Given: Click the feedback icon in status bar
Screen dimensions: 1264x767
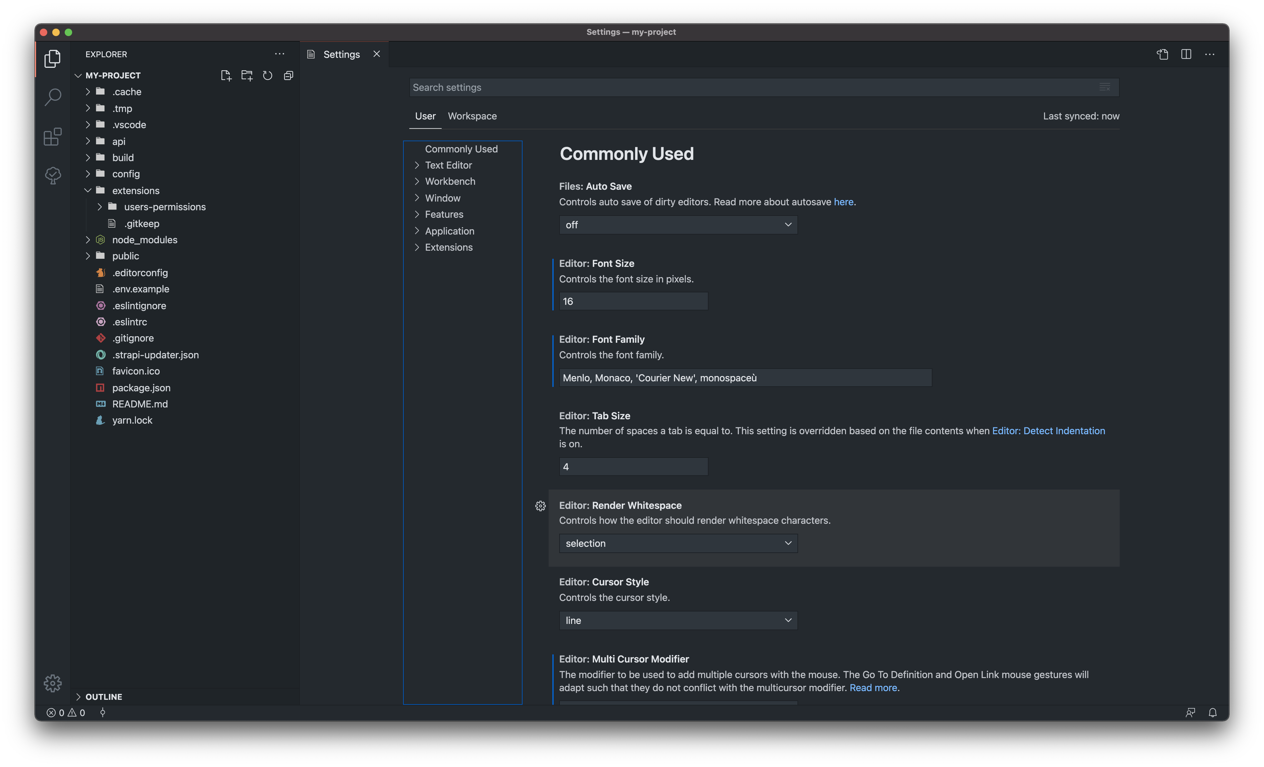Looking at the screenshot, I should [x=1190, y=713].
